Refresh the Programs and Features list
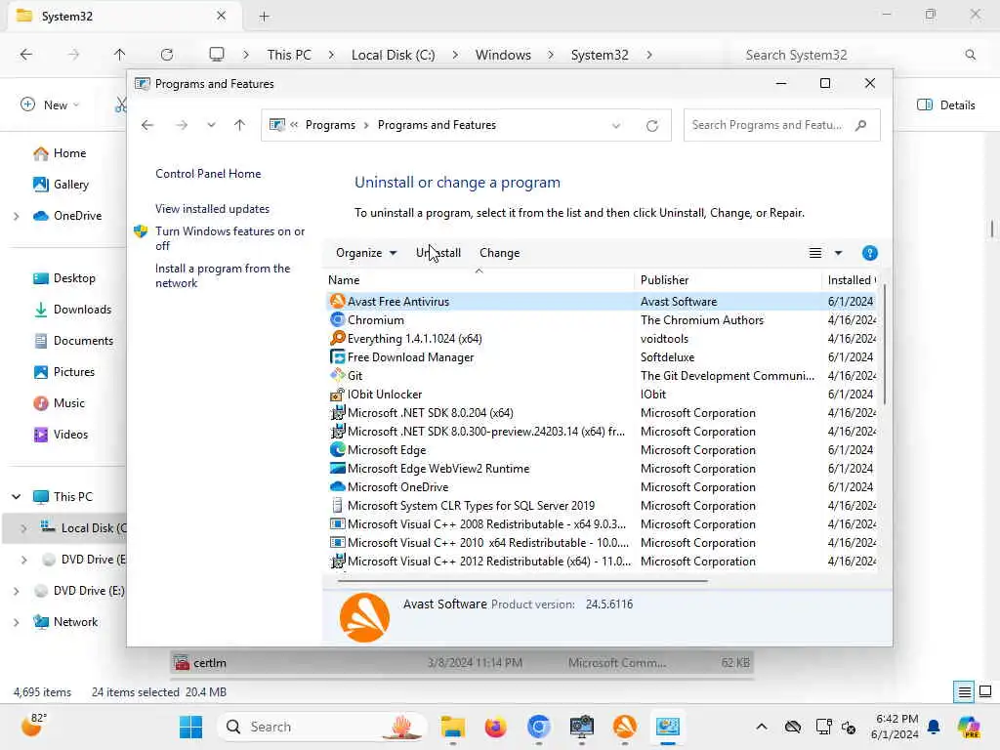Image resolution: width=1000 pixels, height=750 pixels. [651, 126]
